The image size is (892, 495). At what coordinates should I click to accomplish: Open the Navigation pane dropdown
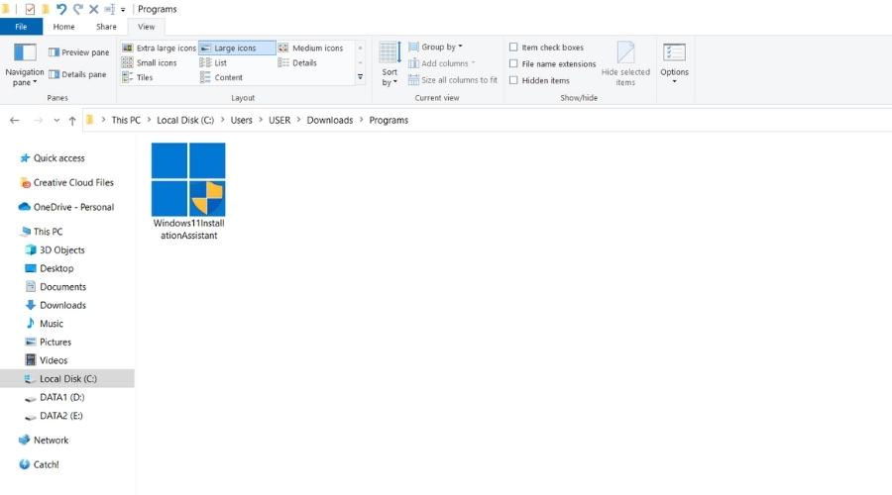[x=24, y=64]
